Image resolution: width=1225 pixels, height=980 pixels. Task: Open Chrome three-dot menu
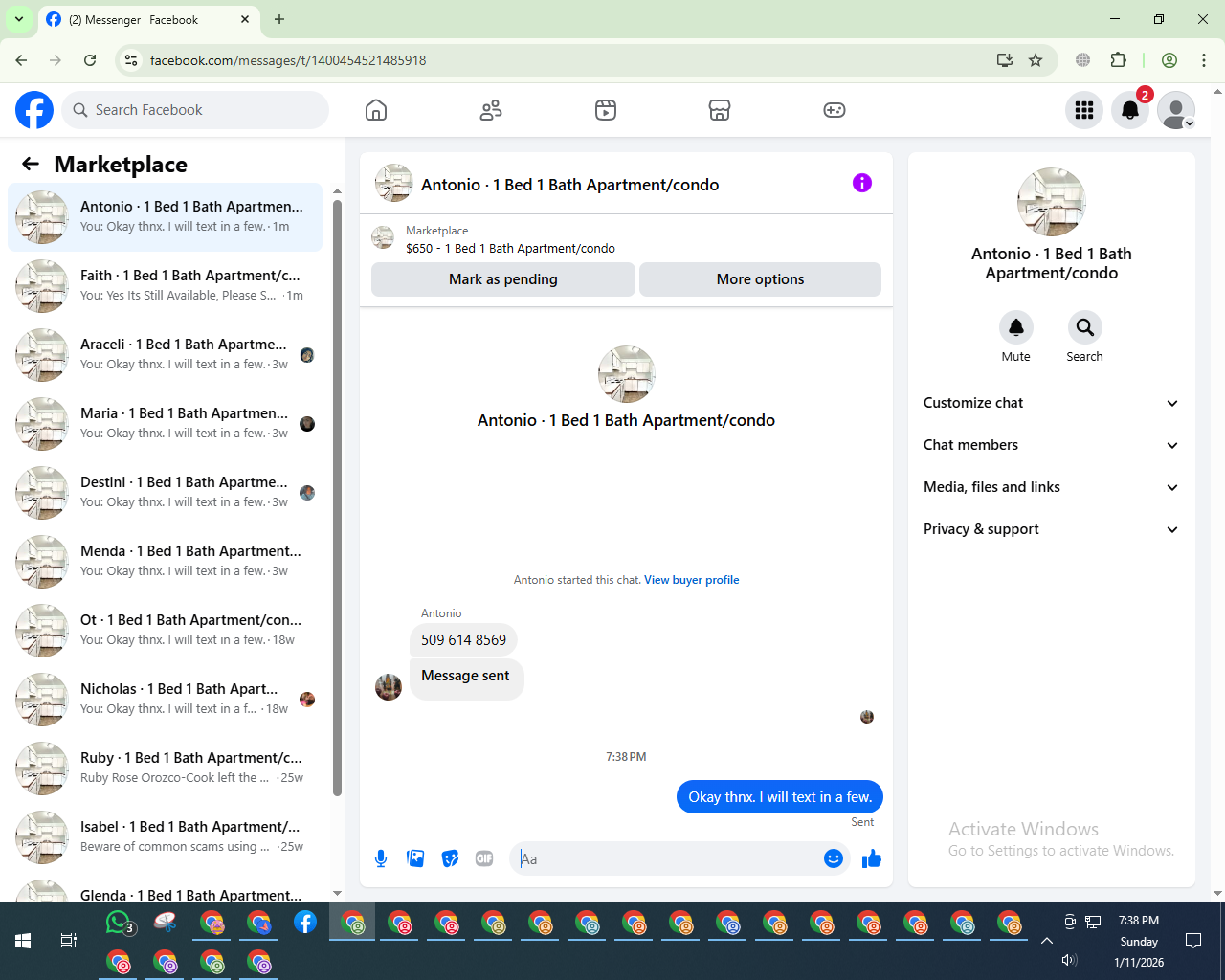pyautogui.click(x=1204, y=60)
